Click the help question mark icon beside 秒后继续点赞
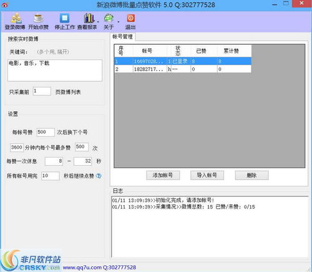 (99, 176)
